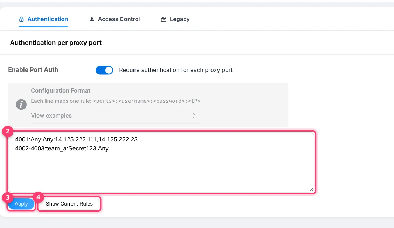
Task: Click the Configuration Format title
Action: coord(61,90)
